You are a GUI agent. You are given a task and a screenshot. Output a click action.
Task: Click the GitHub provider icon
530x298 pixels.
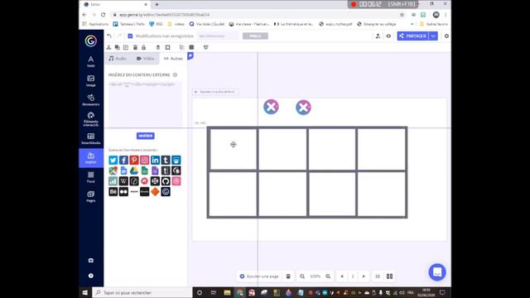pyautogui.click(x=166, y=181)
